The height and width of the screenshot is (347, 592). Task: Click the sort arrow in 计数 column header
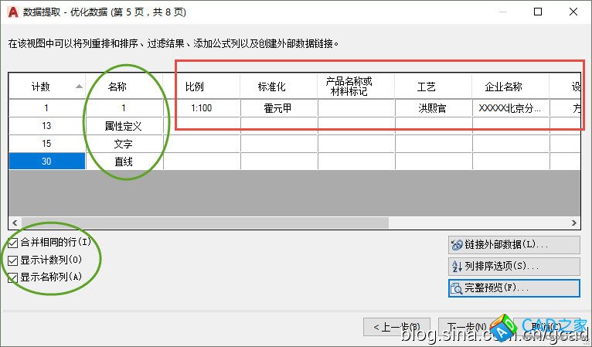pyautogui.click(x=79, y=87)
